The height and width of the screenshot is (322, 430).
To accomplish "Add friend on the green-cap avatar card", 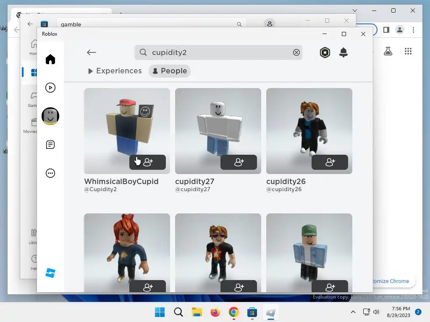I will [330, 286].
